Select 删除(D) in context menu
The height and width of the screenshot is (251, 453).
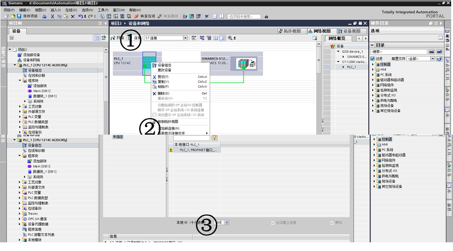point(163,94)
